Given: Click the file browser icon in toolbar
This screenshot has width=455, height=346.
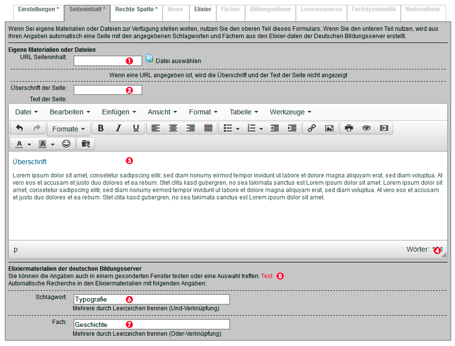Looking at the screenshot, I should pos(85,144).
